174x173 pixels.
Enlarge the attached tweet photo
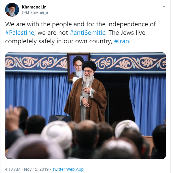click(x=86, y=106)
